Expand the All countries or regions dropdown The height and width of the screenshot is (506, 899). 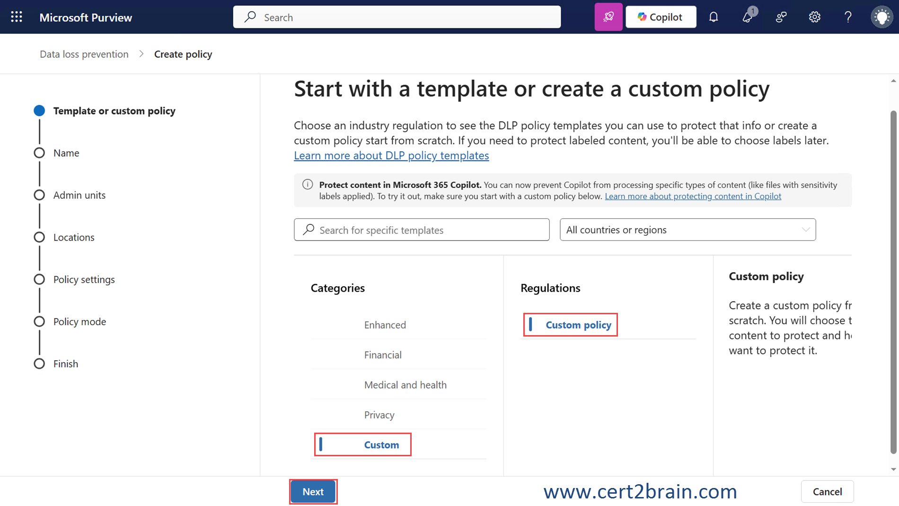click(687, 230)
